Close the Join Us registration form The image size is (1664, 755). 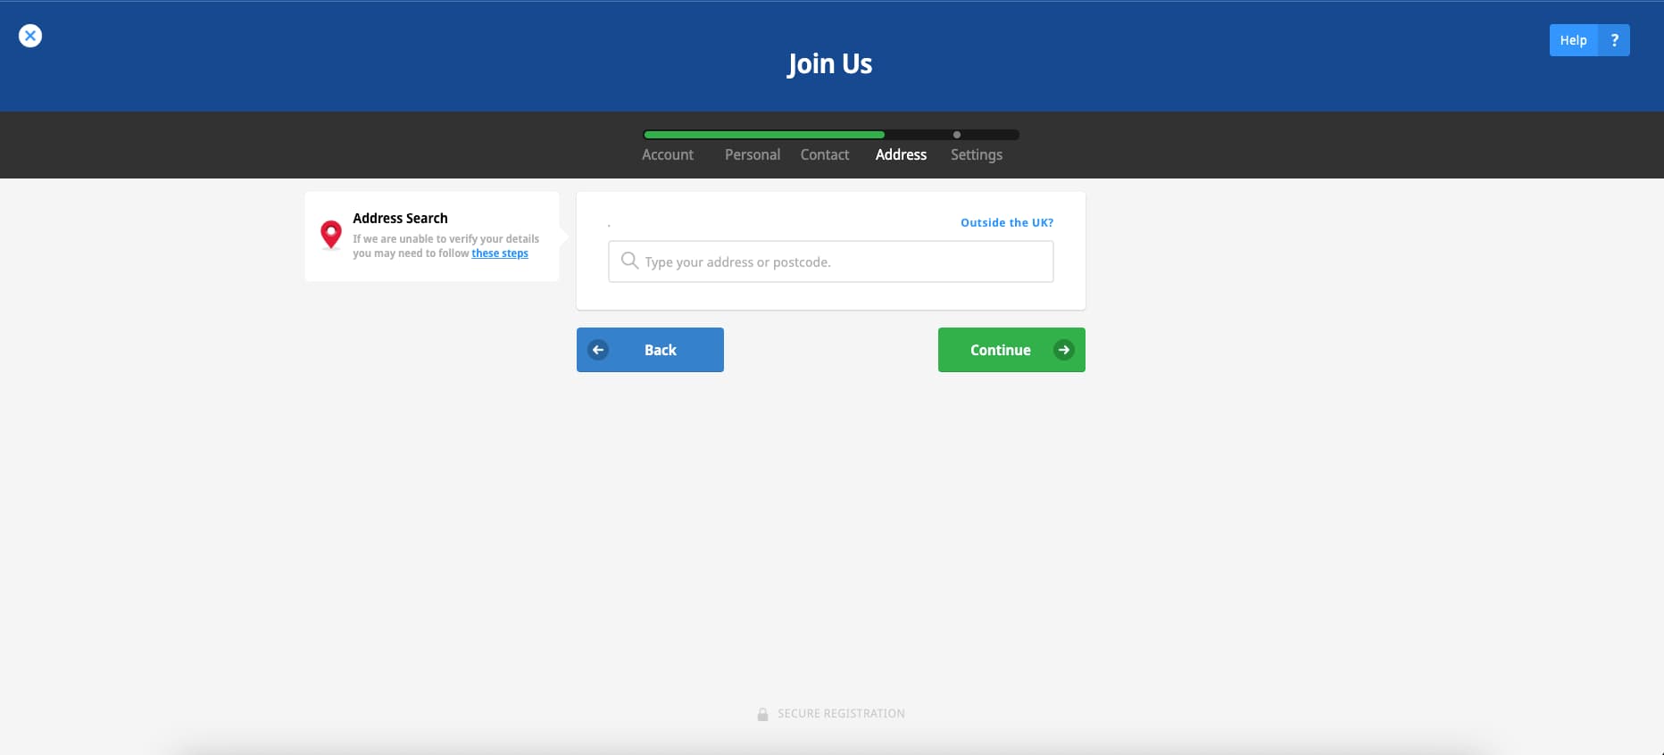click(x=30, y=36)
